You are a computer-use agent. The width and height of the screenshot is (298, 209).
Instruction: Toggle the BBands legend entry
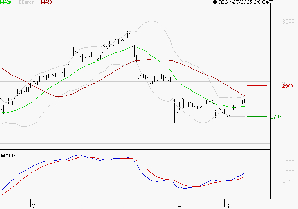25,2
